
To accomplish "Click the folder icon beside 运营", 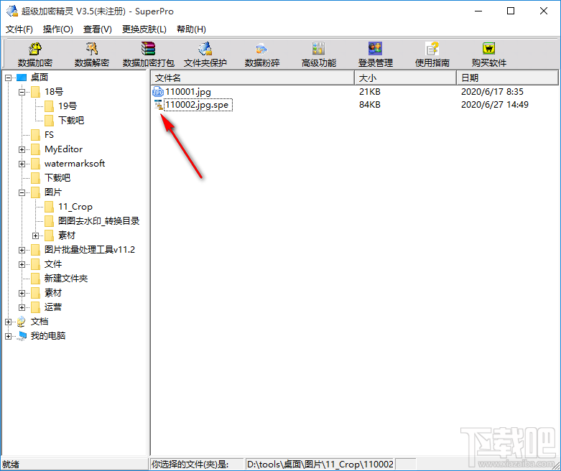I will 35,307.
